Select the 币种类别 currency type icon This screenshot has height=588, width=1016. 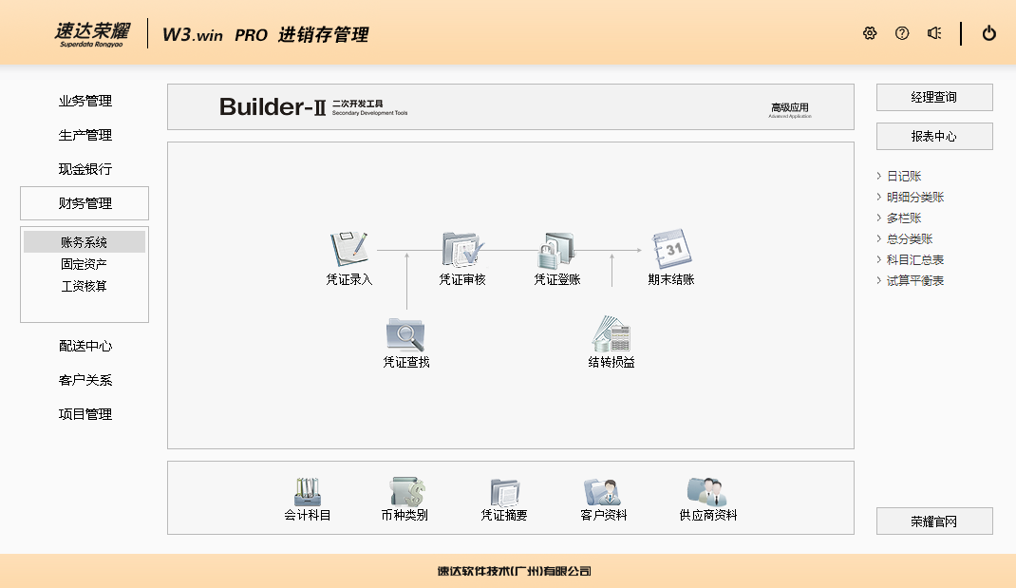[405, 492]
